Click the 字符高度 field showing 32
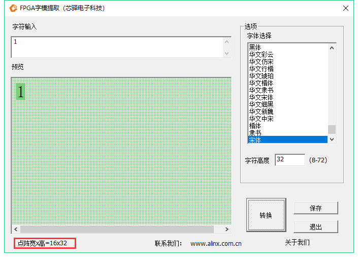 290,159
